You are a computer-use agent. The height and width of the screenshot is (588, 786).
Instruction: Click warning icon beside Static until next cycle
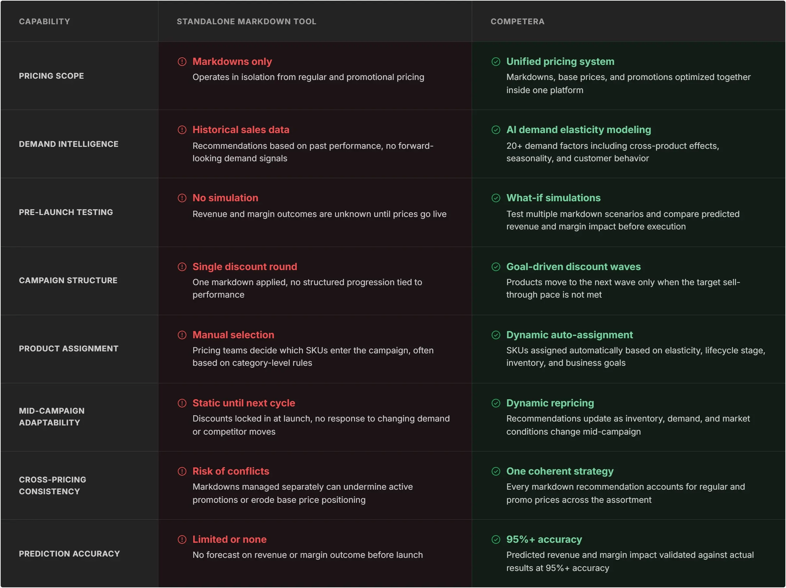point(182,403)
